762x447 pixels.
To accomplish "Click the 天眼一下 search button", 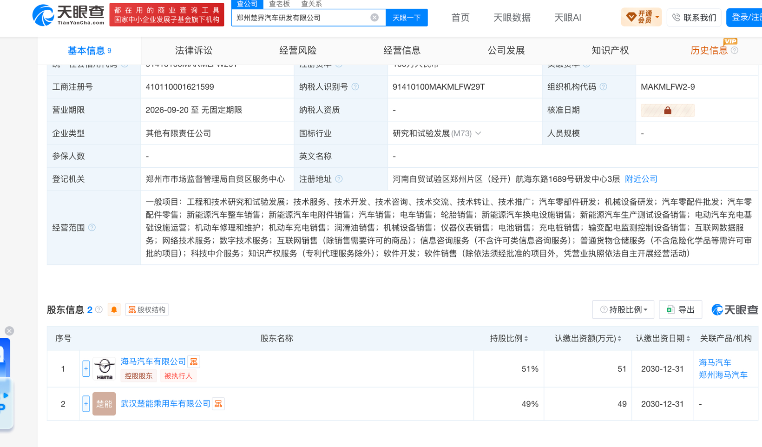I will point(407,18).
